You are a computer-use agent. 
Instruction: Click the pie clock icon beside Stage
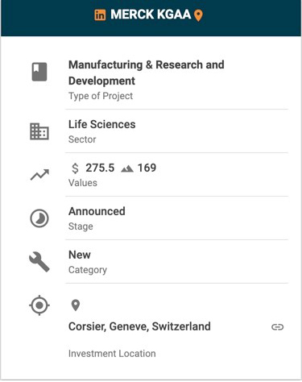39,218
